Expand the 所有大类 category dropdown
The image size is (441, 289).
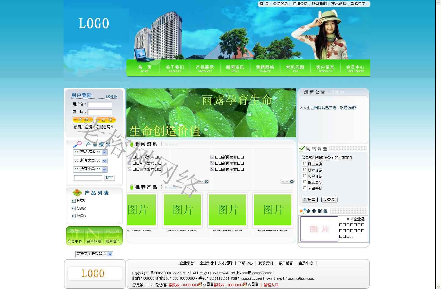pos(104,161)
